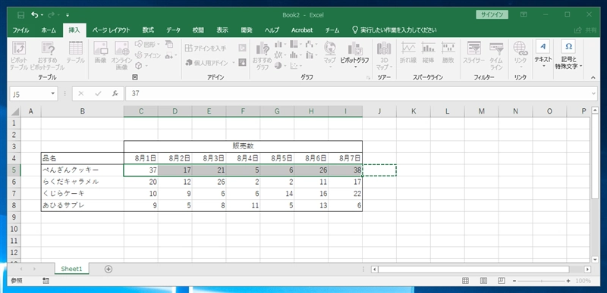Click the formula bar confirm checkmark
607x293 pixels.
click(98, 94)
